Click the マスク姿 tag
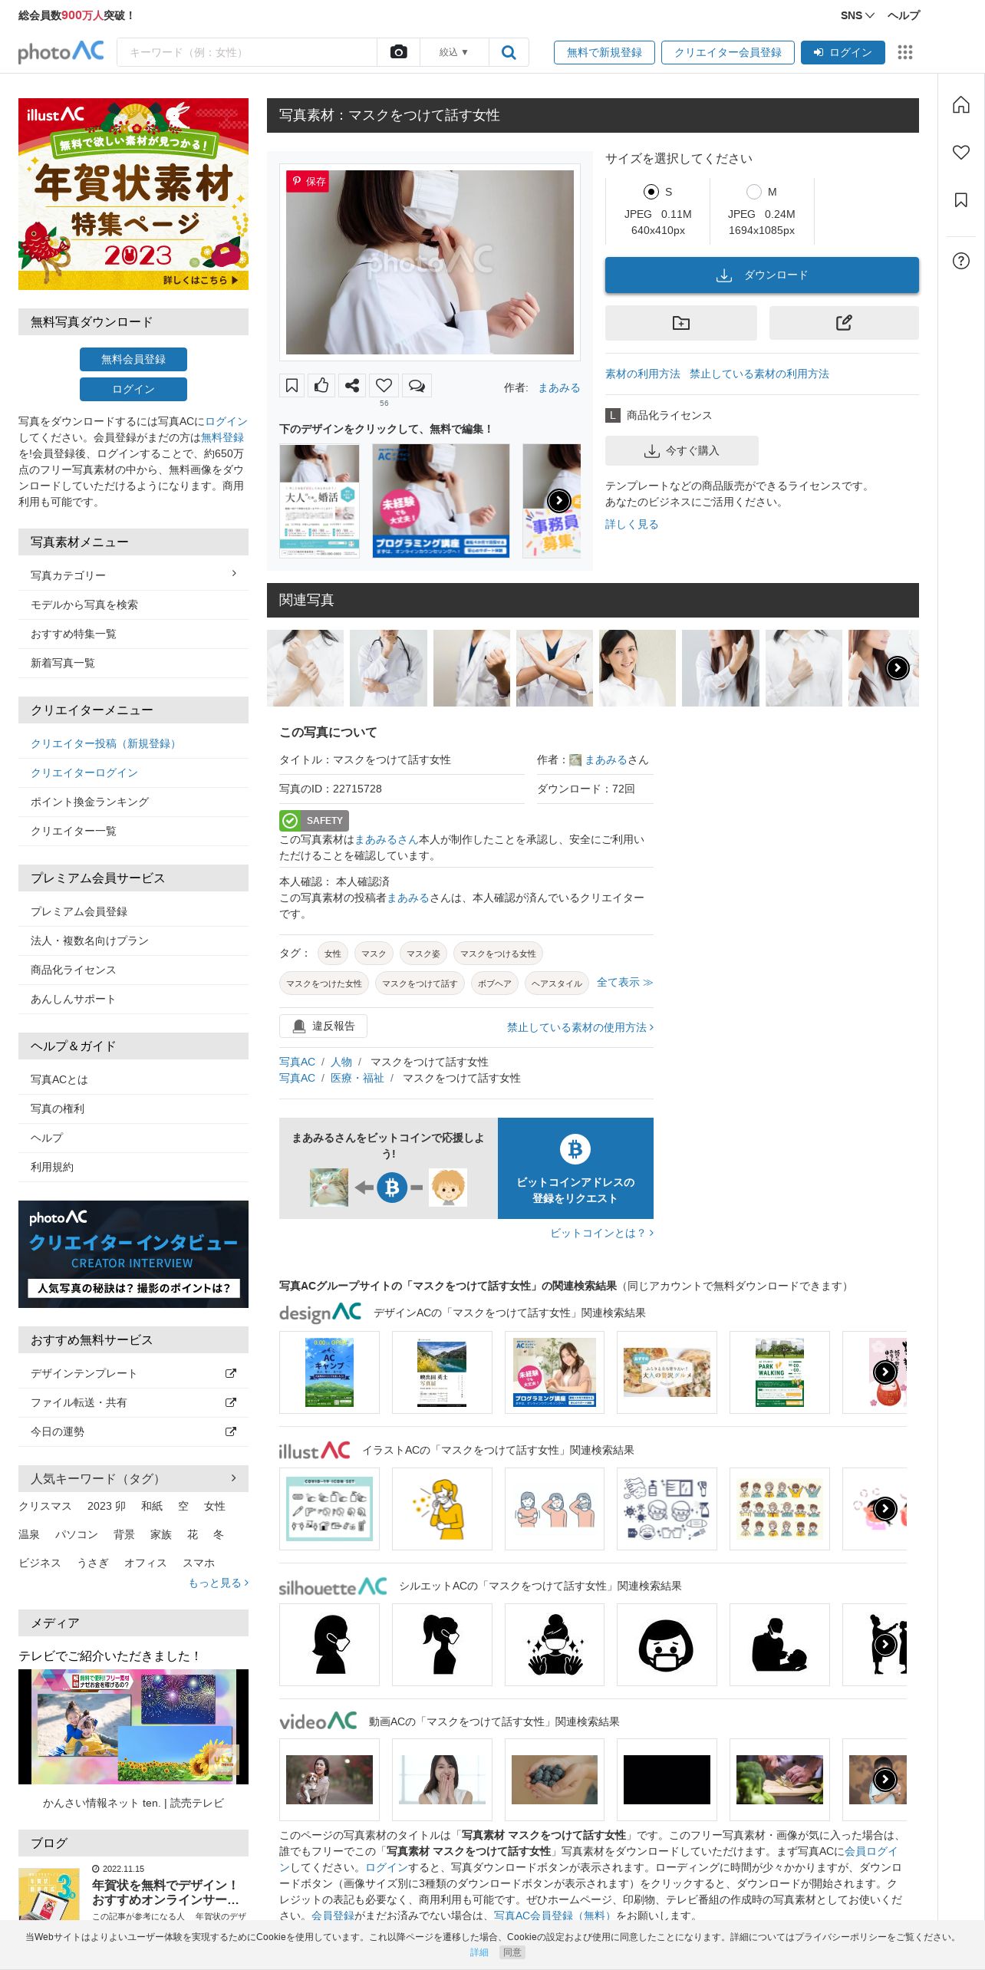This screenshot has height=1970, width=985. click(423, 954)
